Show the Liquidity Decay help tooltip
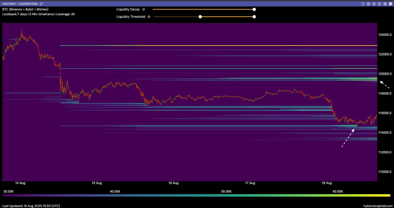The width and height of the screenshot is (394, 208). point(144,9)
